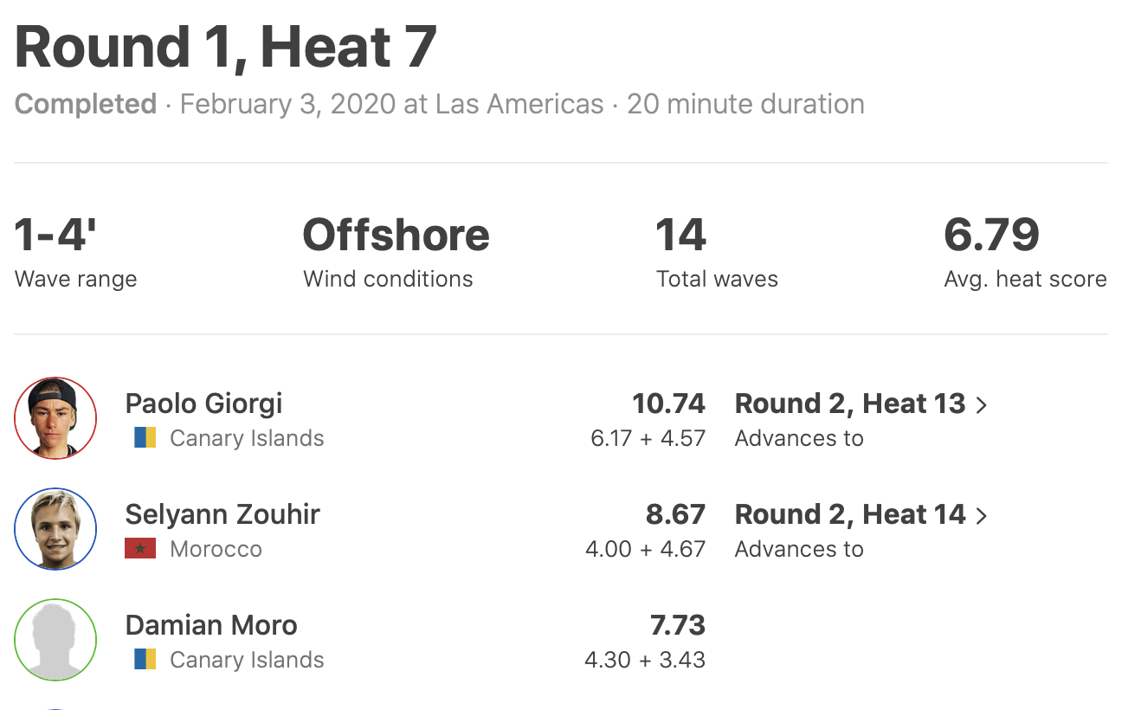
Task: Open the Round 2, Heat 14 link
Action: 849,514
